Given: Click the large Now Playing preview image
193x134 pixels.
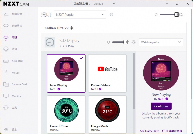Looking at the screenshot, I should point(161,73).
